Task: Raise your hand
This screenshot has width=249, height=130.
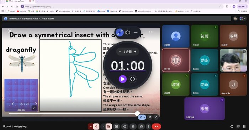Action: click(141, 126)
